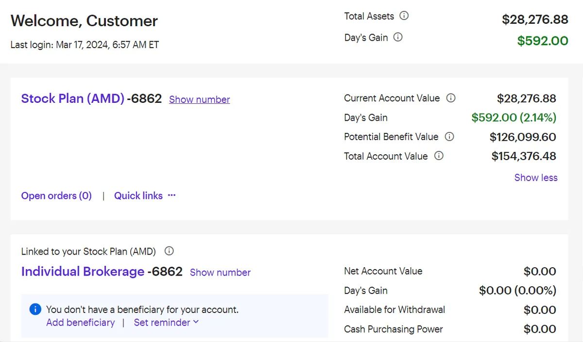This screenshot has width=583, height=342.
Task: Click the Last login timestamp text
Action: coord(85,45)
